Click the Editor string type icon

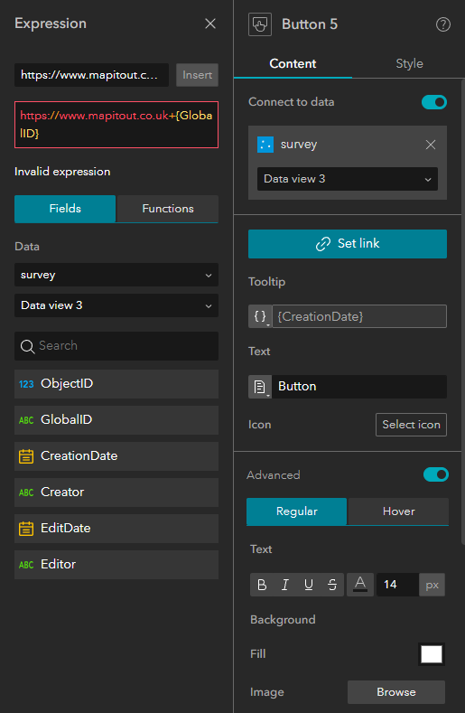tap(26, 565)
